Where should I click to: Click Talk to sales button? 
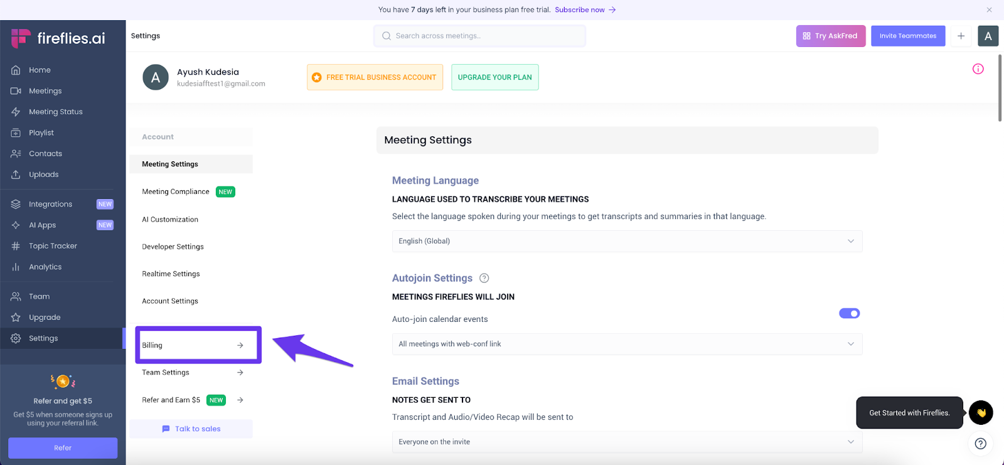coord(191,429)
